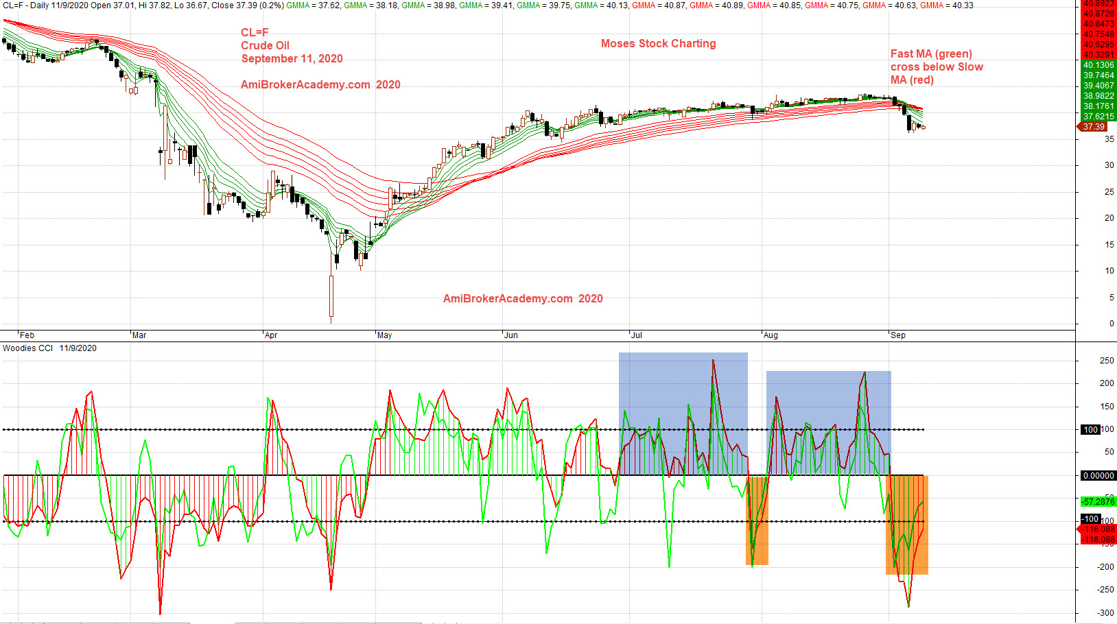The image size is (1117, 624).
Task: Click the 200 CCI axis label
Action: click(1107, 383)
